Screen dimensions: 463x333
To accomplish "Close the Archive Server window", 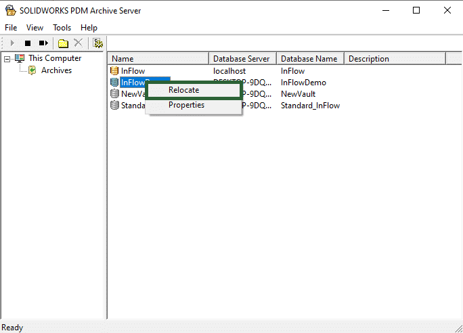I will [x=447, y=10].
